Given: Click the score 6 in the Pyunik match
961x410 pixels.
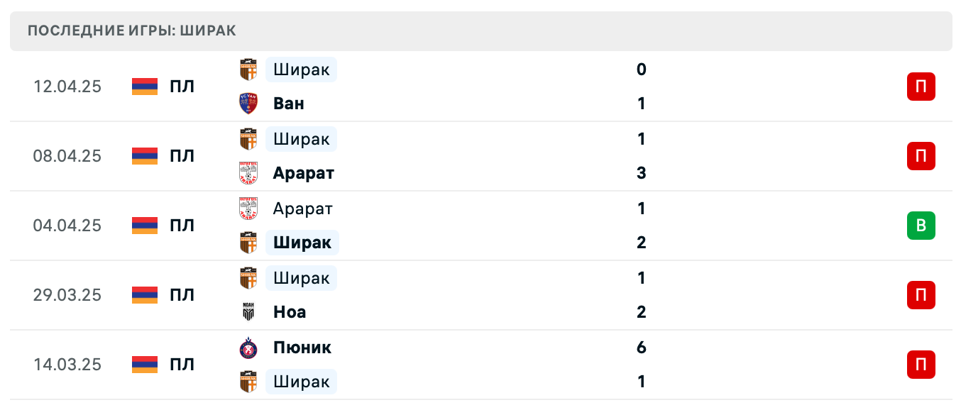Looking at the screenshot, I should pos(641,348).
